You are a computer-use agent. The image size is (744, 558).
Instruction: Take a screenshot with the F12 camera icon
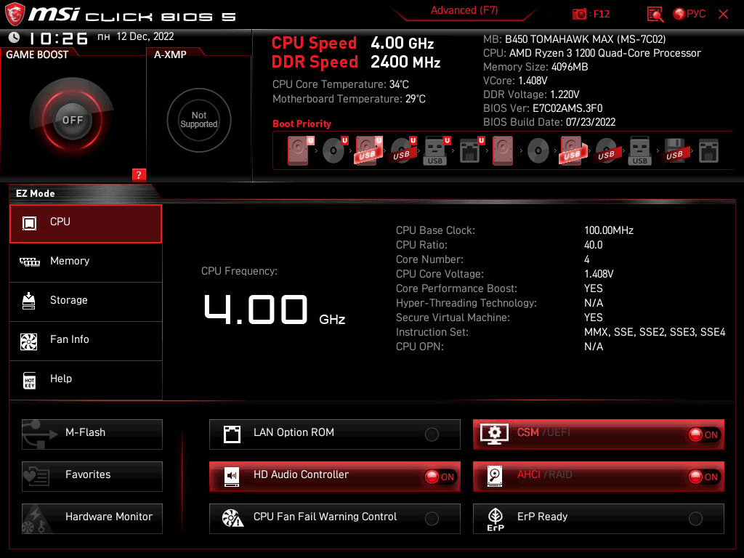point(579,15)
